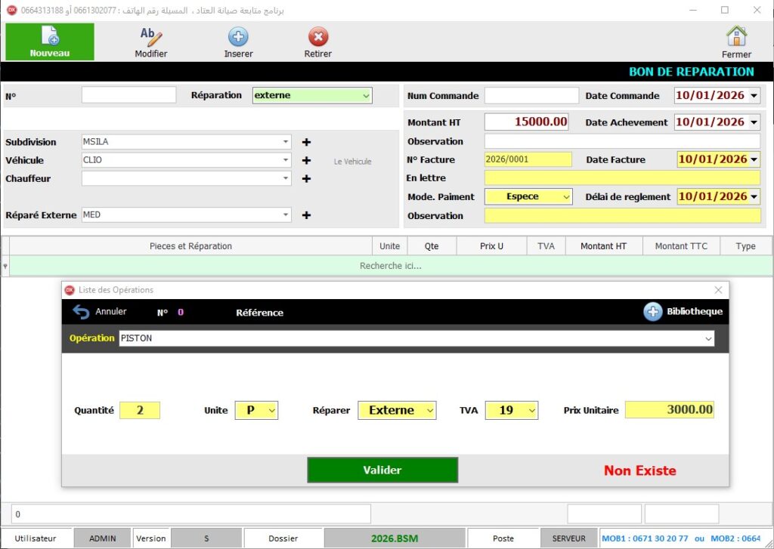
Task: Close the Liste des Opérations dialog
Action: 719,290
